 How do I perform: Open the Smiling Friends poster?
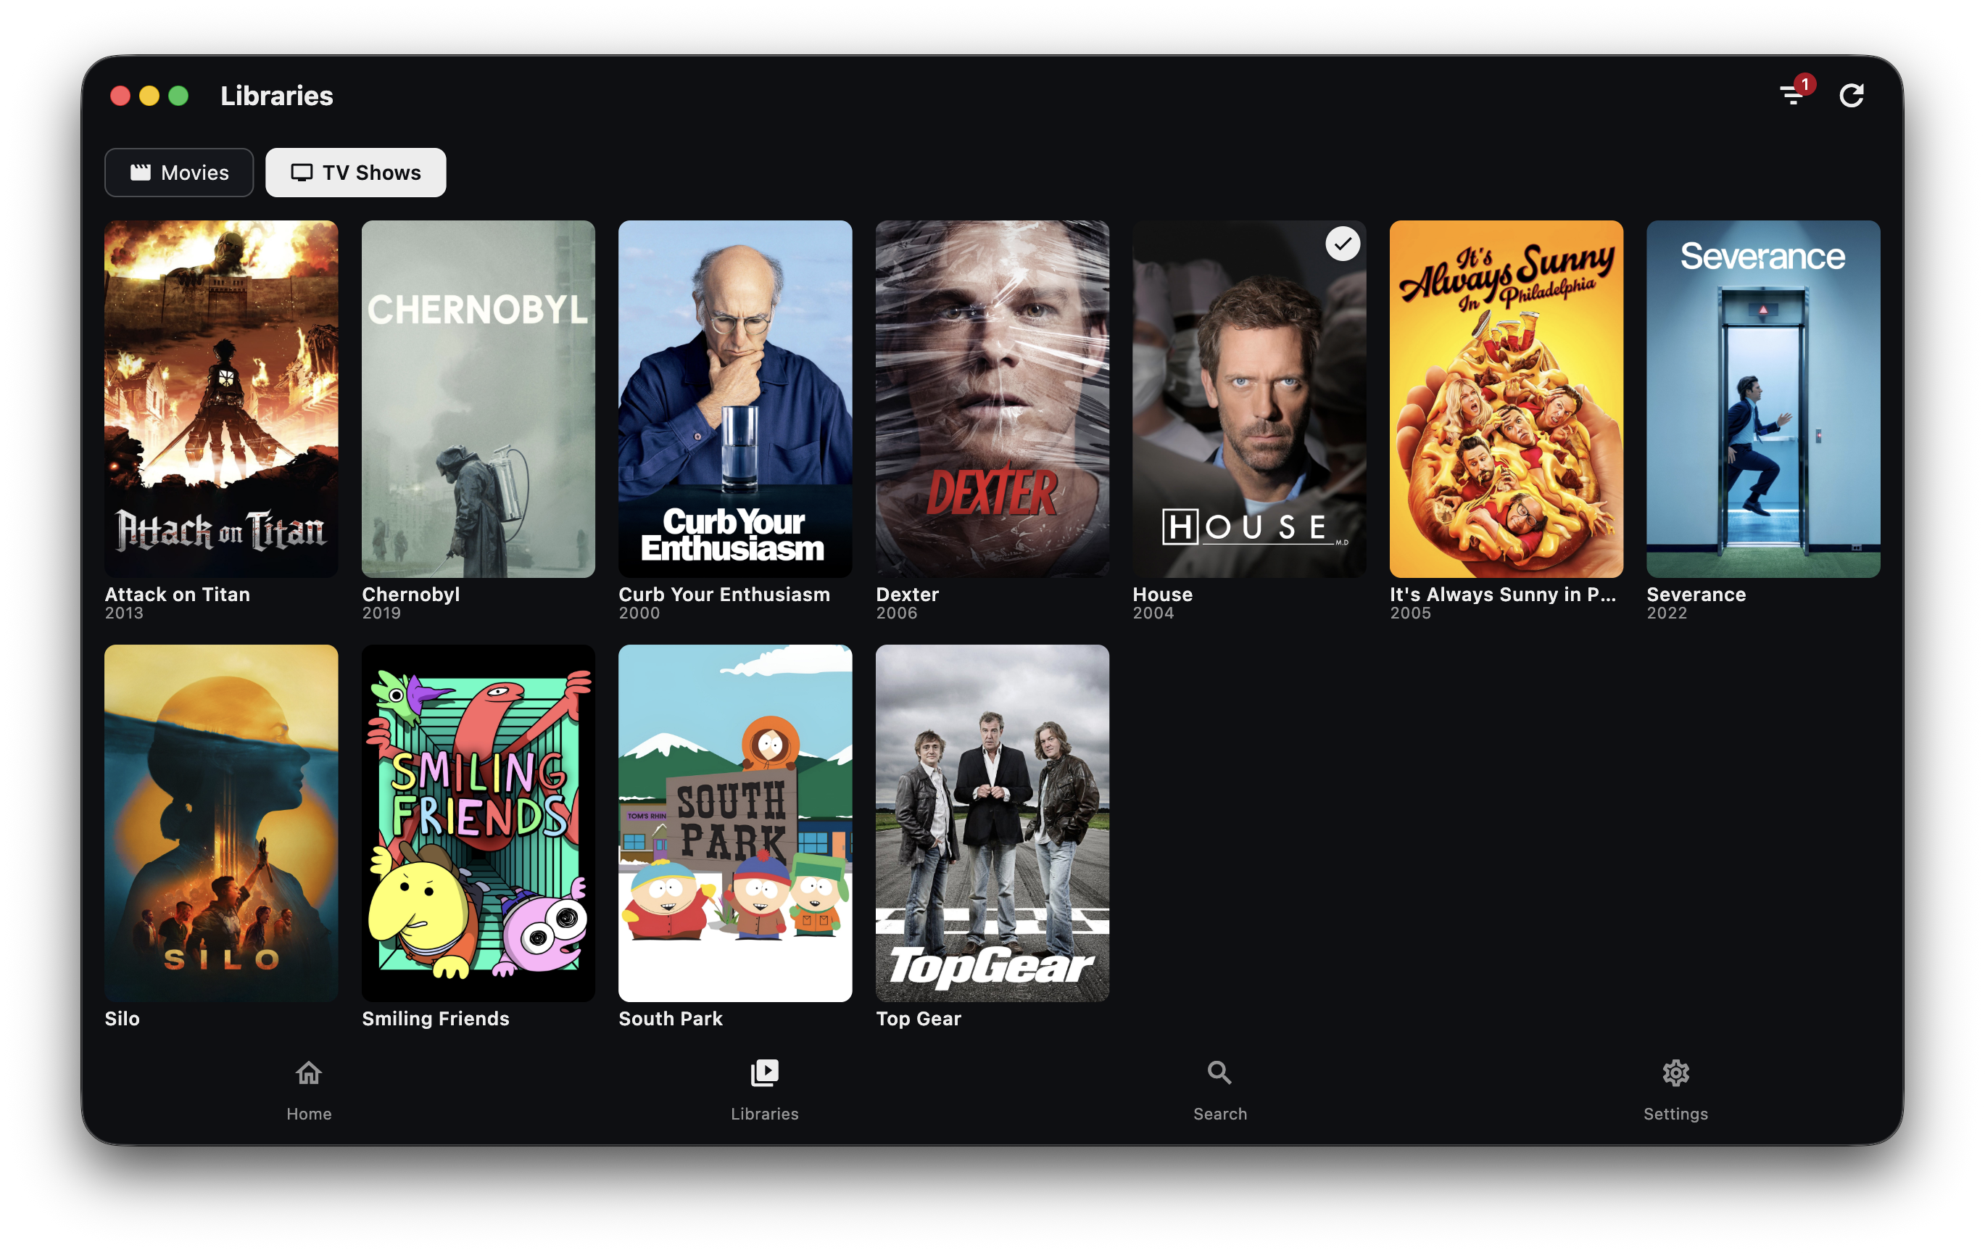(x=478, y=824)
